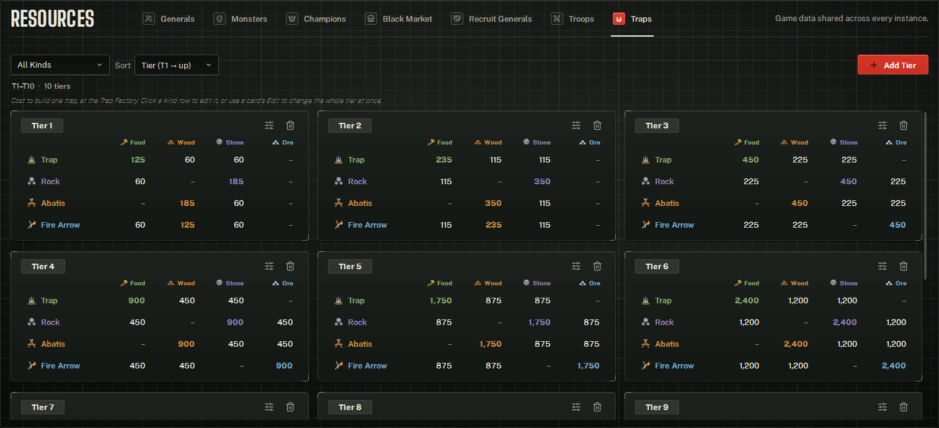
Task: Open the All Kinds filter dropdown
Action: [x=60, y=65]
